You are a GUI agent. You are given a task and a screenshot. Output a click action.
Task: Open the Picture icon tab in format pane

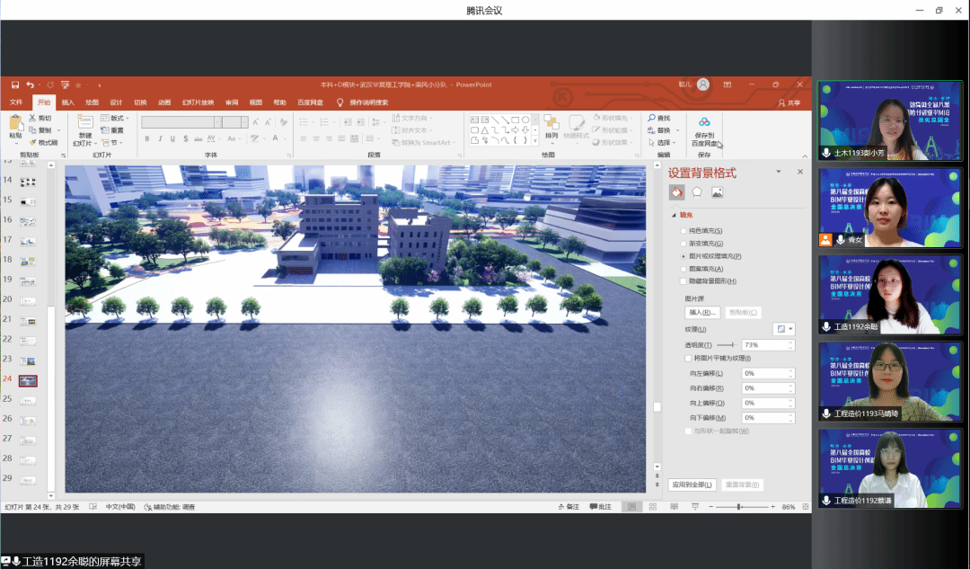(717, 192)
